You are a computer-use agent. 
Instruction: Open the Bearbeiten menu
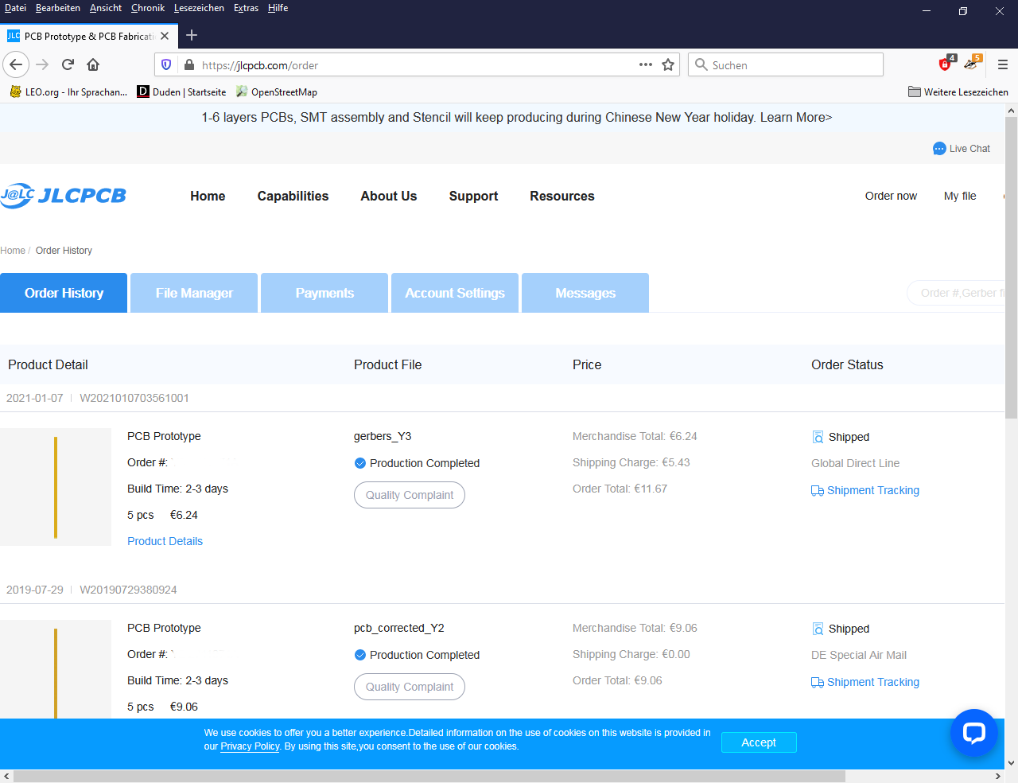click(57, 8)
